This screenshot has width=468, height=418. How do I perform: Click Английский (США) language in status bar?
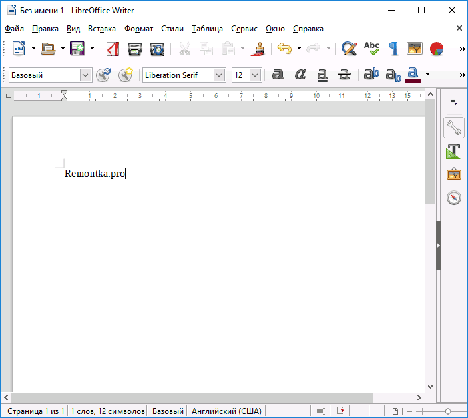[x=226, y=411]
